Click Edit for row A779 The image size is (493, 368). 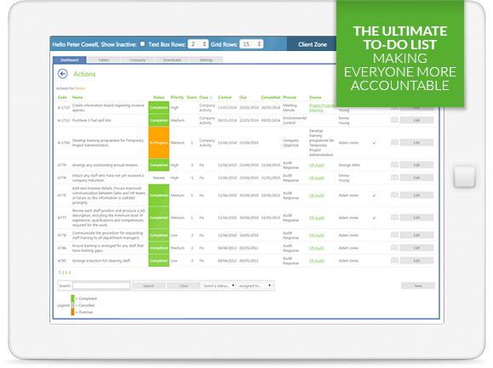pyautogui.click(x=416, y=165)
